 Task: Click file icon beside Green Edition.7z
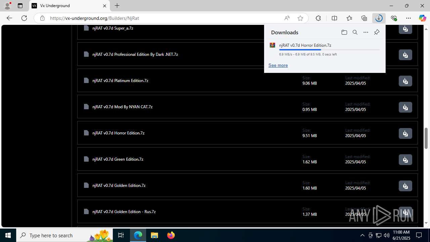pos(86,159)
